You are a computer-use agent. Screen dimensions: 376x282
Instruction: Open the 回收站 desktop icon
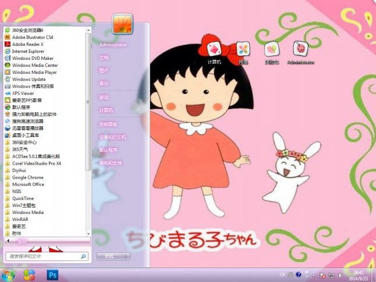click(x=272, y=53)
